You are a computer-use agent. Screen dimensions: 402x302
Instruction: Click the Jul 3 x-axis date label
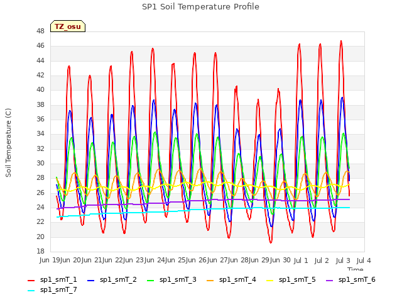pyautogui.click(x=343, y=260)
